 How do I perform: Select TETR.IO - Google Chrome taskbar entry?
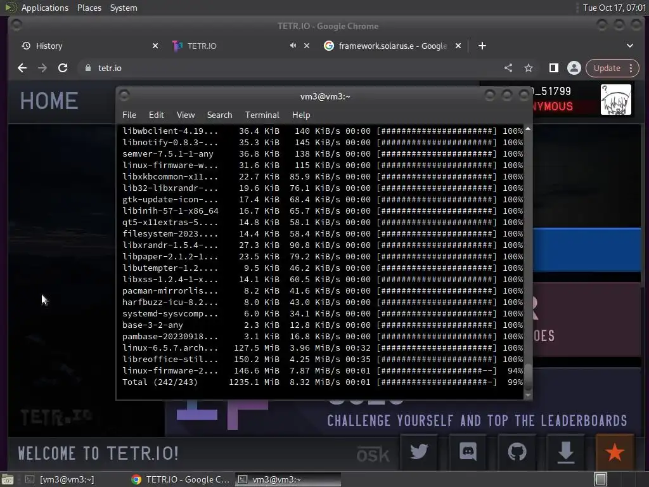coord(181,479)
